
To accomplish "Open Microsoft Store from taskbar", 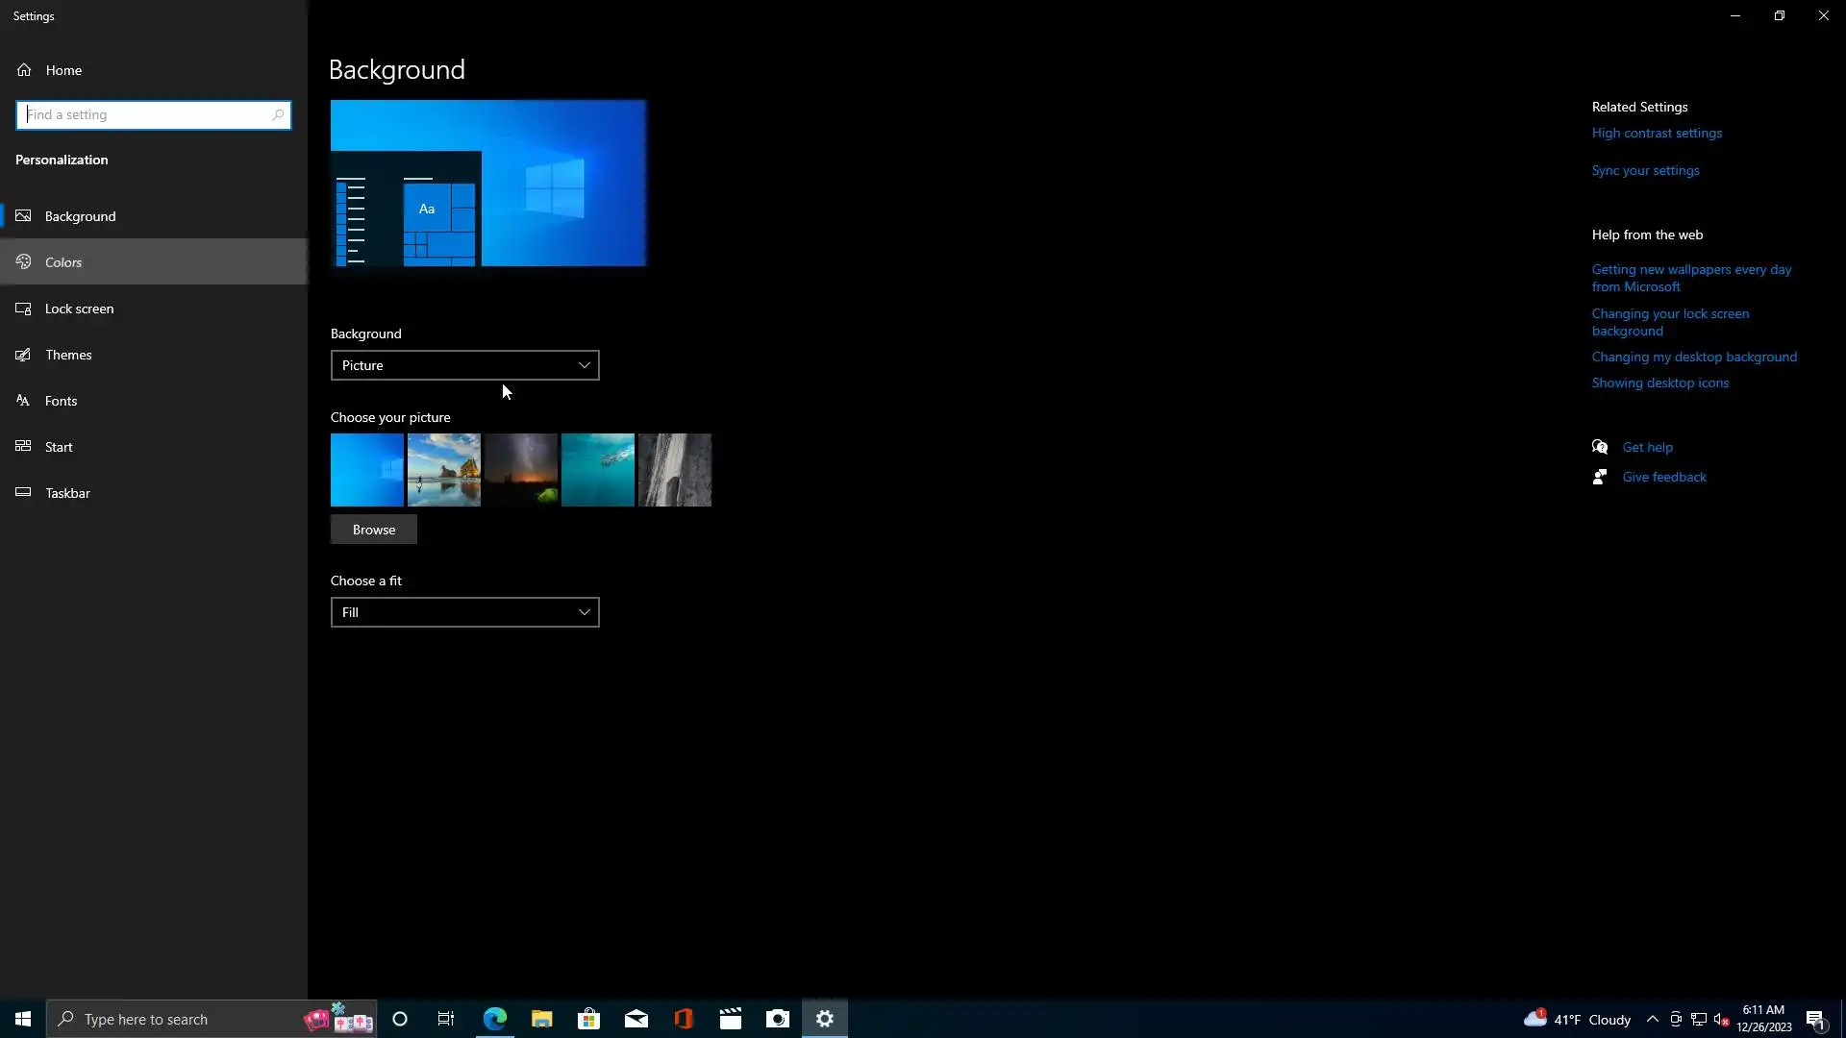I will 589,1019.
